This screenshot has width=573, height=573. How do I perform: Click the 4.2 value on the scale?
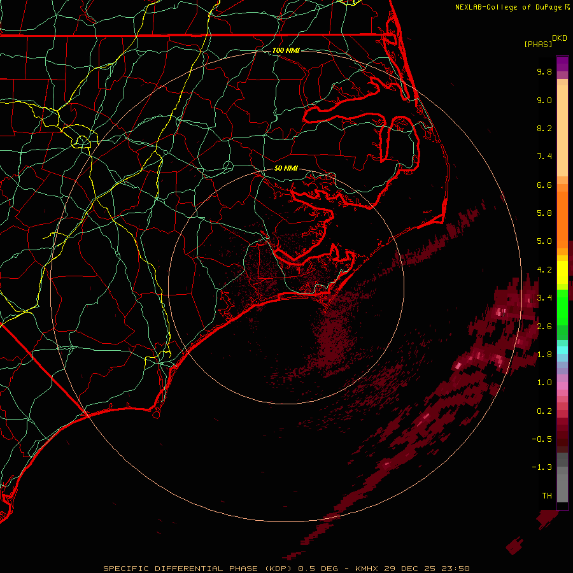point(544,270)
